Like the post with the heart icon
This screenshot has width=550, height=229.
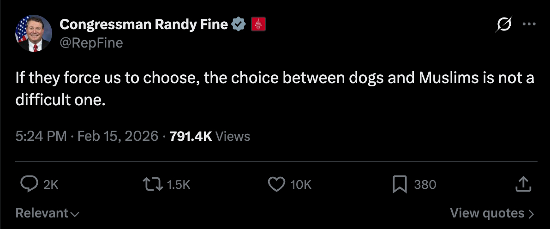276,185
